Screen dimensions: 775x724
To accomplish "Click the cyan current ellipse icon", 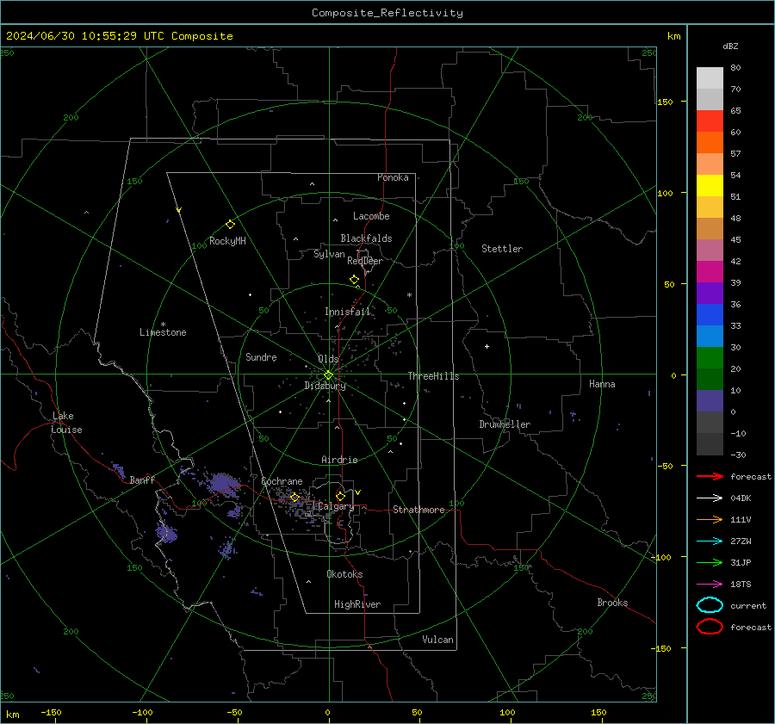I will click(x=710, y=605).
